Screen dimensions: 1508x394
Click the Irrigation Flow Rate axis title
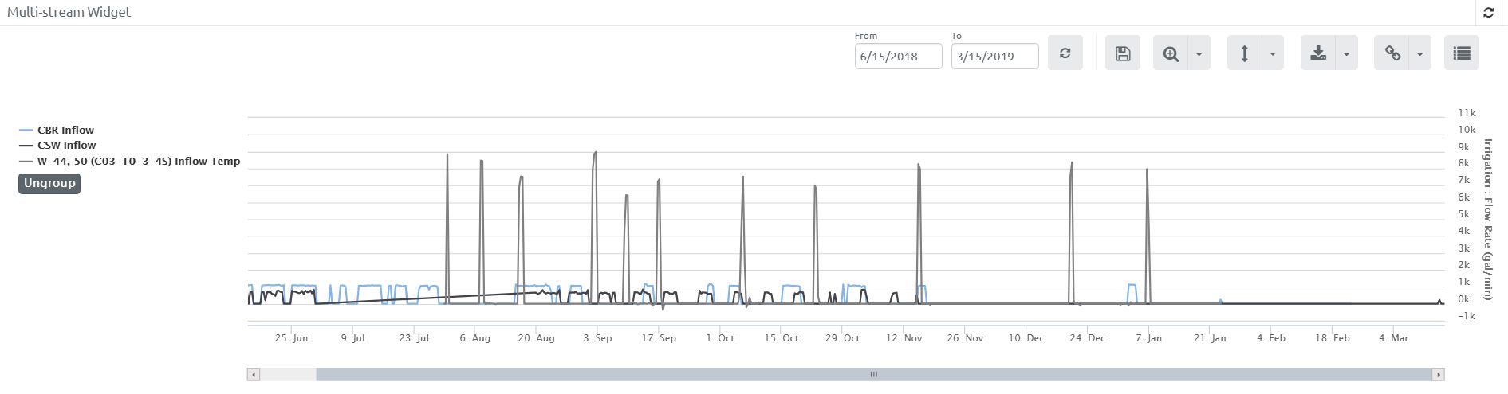pyautogui.click(x=1488, y=220)
